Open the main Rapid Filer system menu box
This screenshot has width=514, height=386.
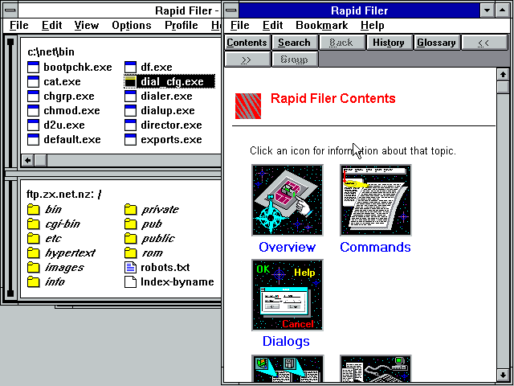(x=10, y=10)
